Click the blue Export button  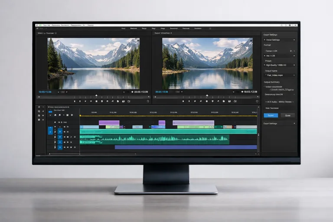tap(271, 115)
